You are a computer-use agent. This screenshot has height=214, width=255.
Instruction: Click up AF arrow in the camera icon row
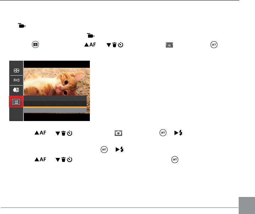tap(40, 133)
